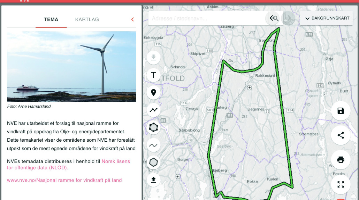The height and width of the screenshot is (200, 359).
Task: Select the point marker tool
Action: [153, 93]
